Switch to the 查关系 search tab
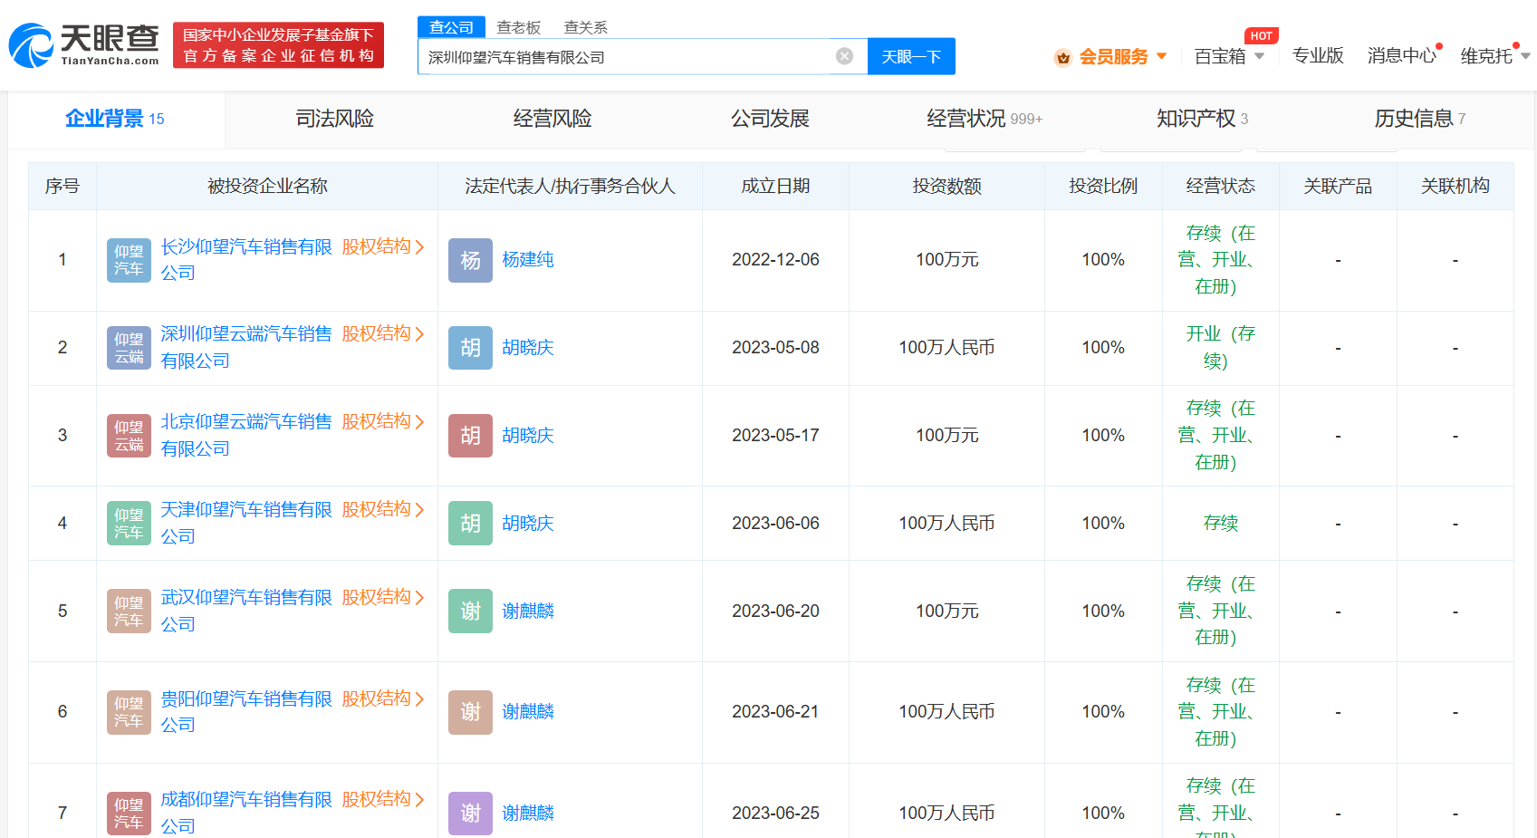Image resolution: width=1537 pixels, height=838 pixels. tap(585, 28)
